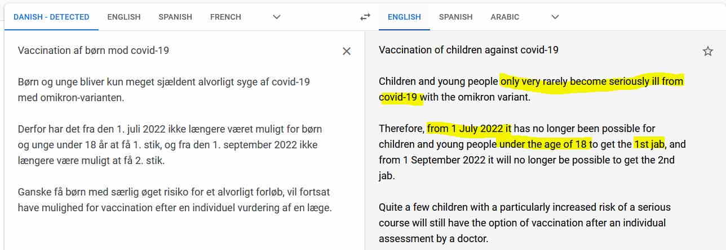Click the highlighted "1st jab" translation
The image size is (726, 250).
[x=649, y=144]
